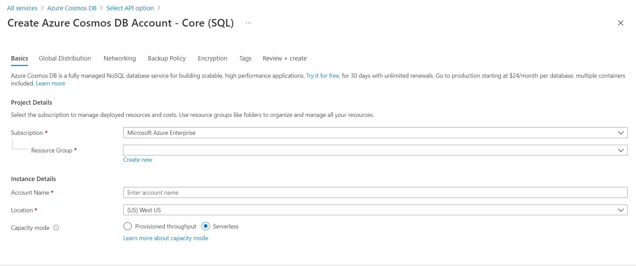Click the Capacity mode info icon

[56, 228]
